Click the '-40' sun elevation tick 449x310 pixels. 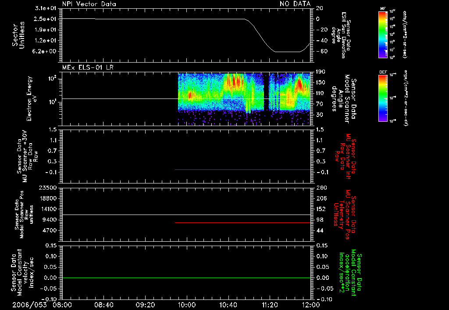coord(321,41)
